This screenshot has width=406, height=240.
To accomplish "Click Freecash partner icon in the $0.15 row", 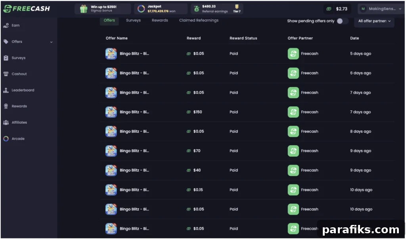I will (x=293, y=190).
